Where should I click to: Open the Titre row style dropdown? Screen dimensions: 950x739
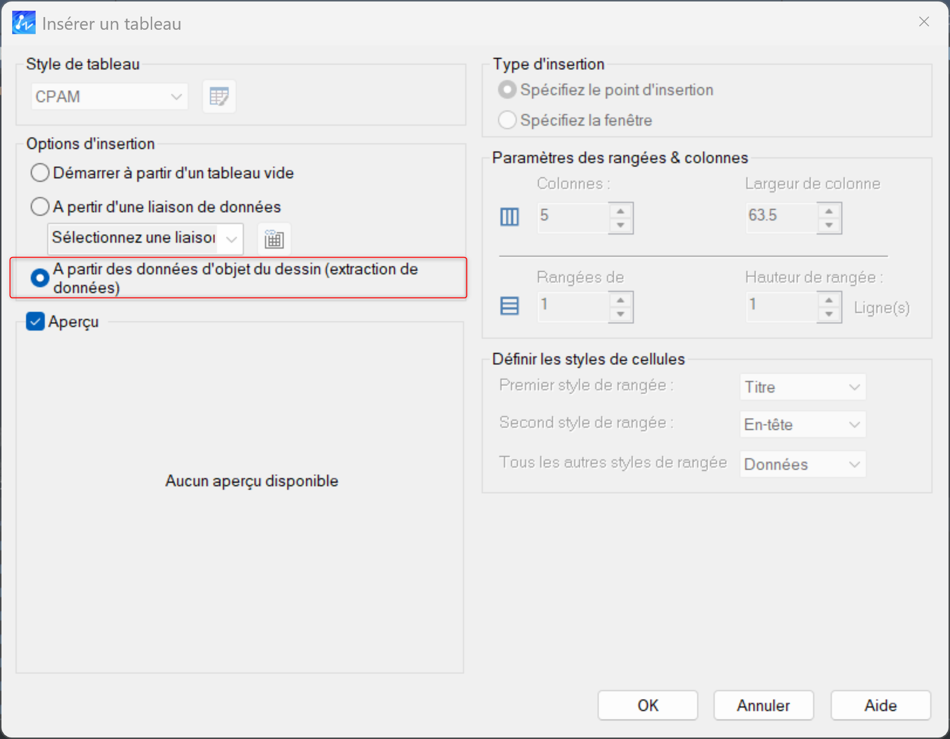(x=802, y=387)
